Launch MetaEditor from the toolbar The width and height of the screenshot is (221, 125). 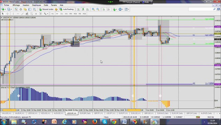coord(56,9)
